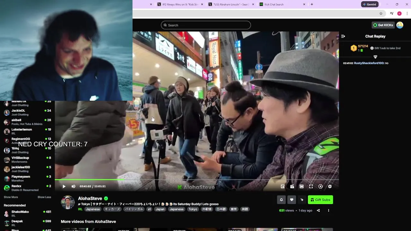411x231 pixels.
Task: Bookmark page with the star icon
Action: [x=381, y=13]
